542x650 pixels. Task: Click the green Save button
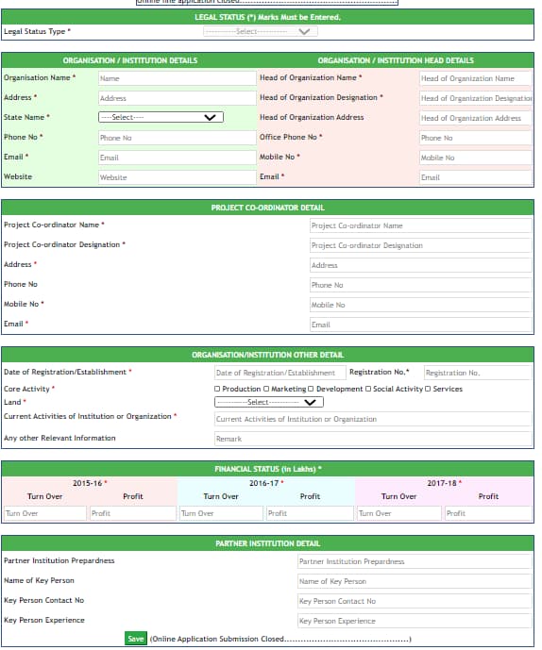(136, 639)
